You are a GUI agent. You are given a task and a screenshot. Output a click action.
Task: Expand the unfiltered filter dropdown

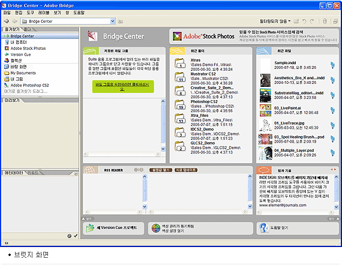tap(275, 21)
